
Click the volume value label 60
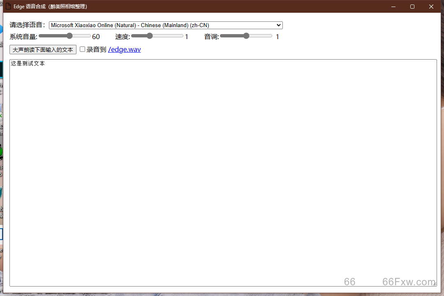point(96,36)
